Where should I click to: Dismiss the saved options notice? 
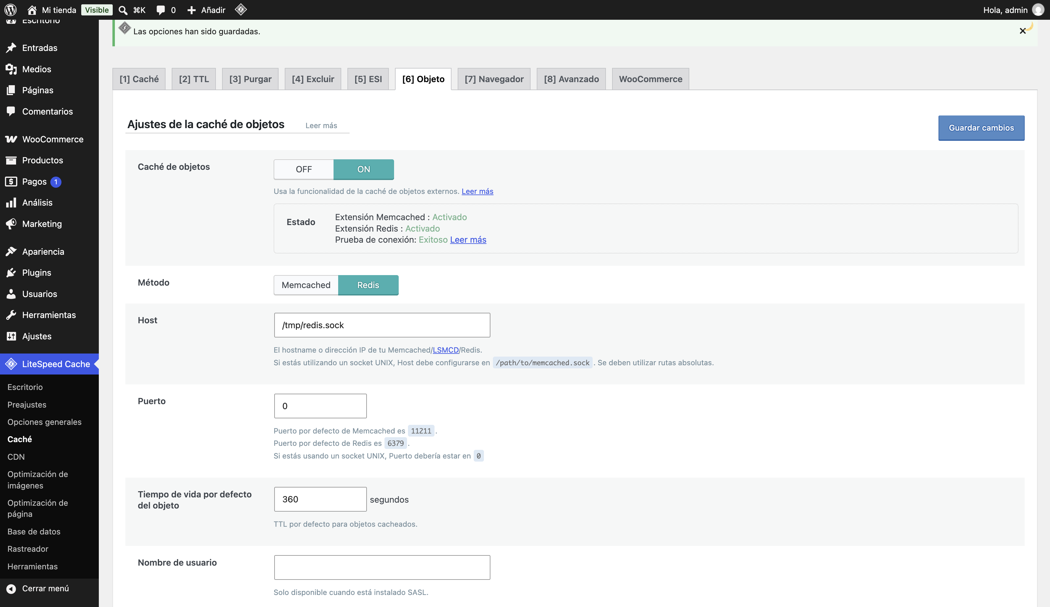click(1023, 31)
